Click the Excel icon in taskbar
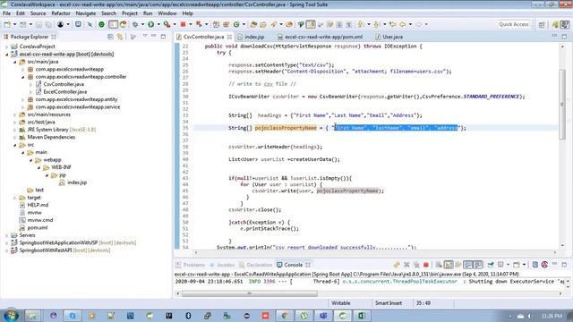Screen dimensions: 573x322 point(362,316)
